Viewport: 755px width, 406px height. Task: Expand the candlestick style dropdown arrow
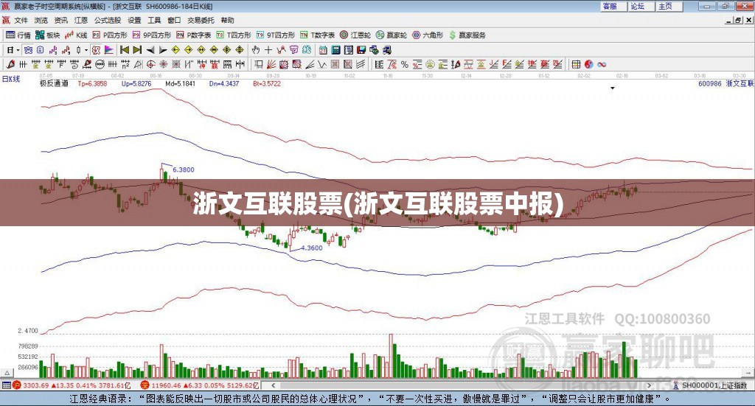point(86,50)
